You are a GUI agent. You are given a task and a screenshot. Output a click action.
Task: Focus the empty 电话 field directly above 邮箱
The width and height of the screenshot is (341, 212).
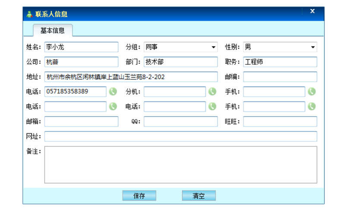click(75, 107)
